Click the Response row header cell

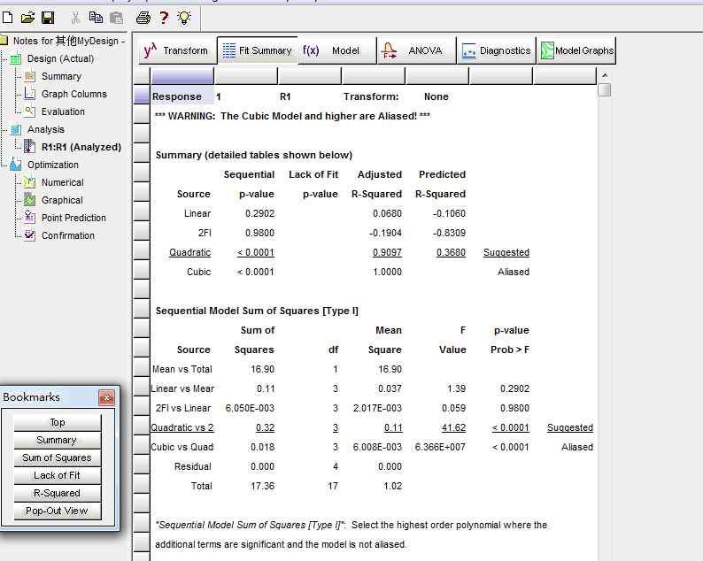tap(142, 96)
